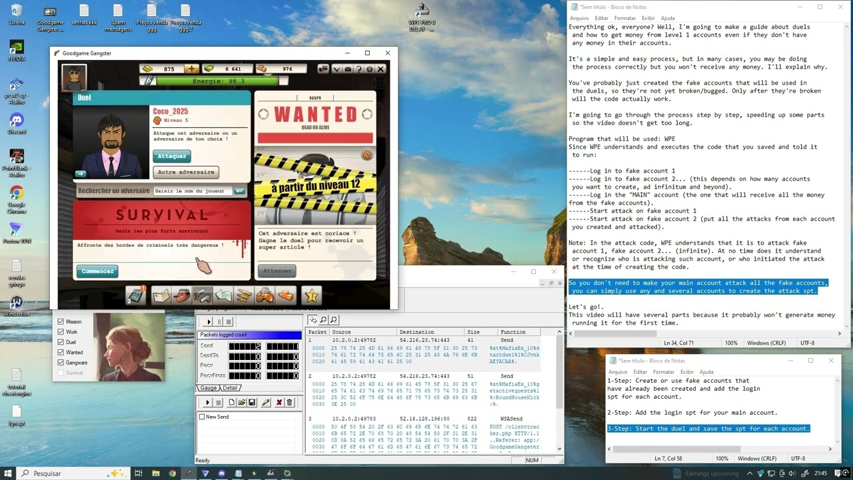Click the Energie progress bar
Viewport: 853px width, 480px height.
coord(217,81)
